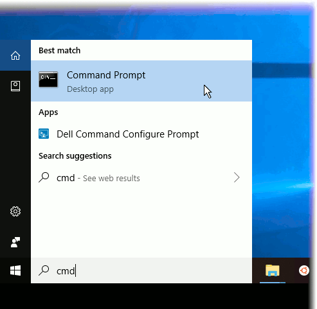Click the Search suggestions heading
This screenshot has height=309, width=317.
pos(75,156)
